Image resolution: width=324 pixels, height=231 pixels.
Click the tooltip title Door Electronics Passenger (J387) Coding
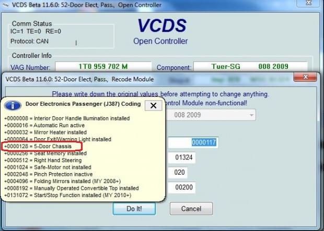pyautogui.click(x=83, y=104)
